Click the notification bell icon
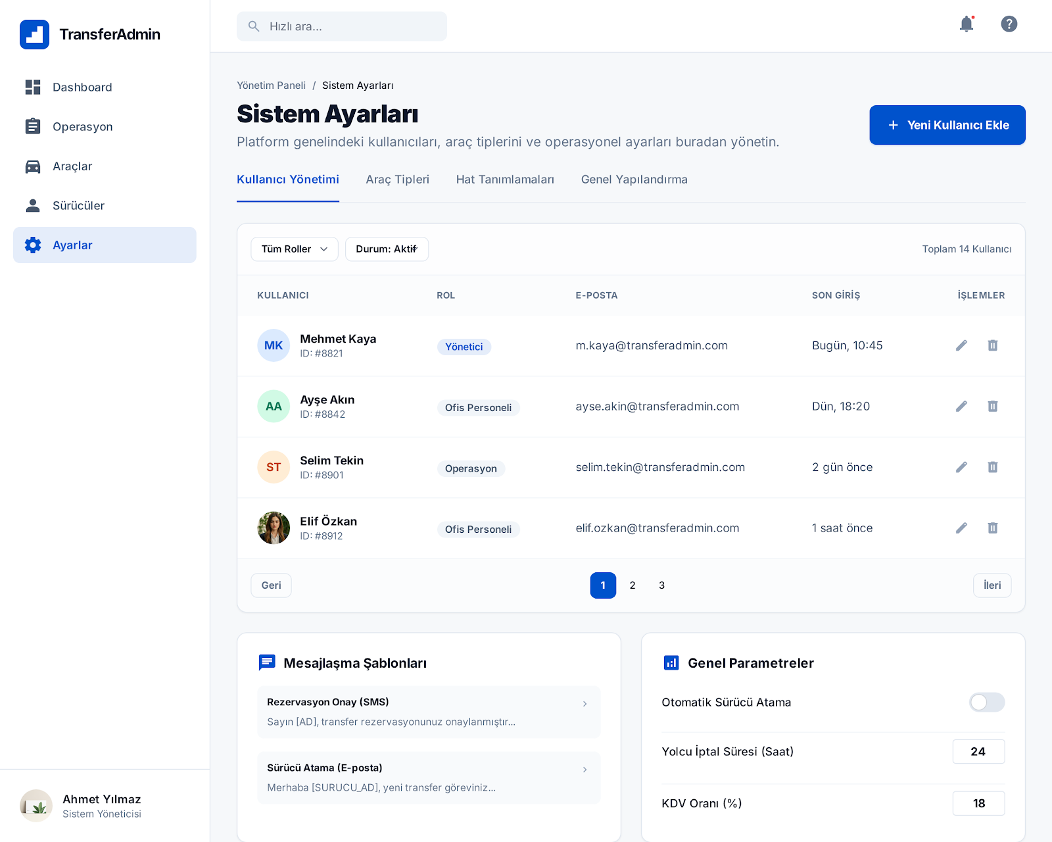1052x842 pixels. (966, 24)
